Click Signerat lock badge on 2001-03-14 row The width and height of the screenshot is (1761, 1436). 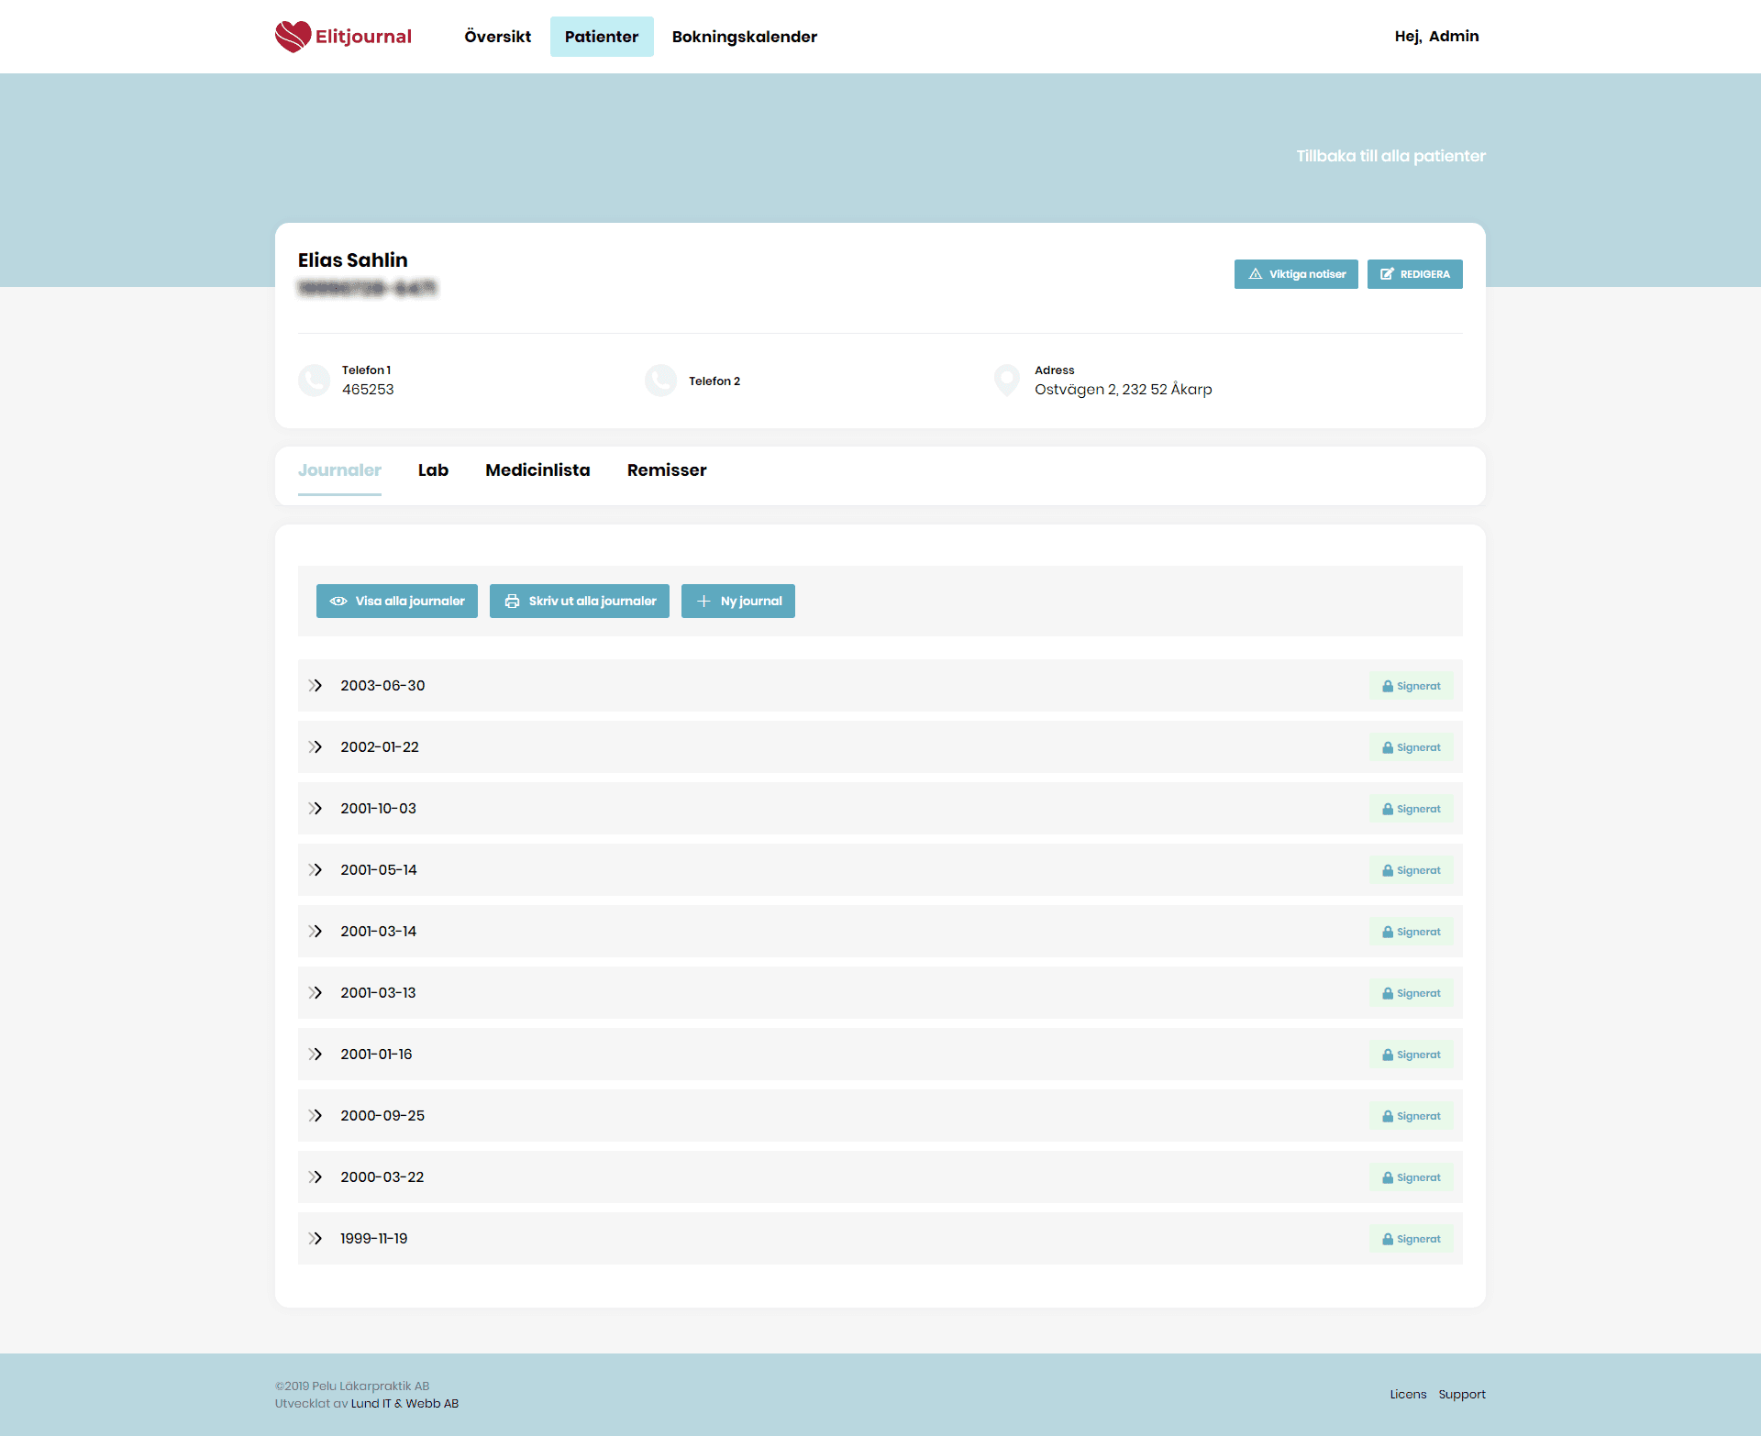1412,932
